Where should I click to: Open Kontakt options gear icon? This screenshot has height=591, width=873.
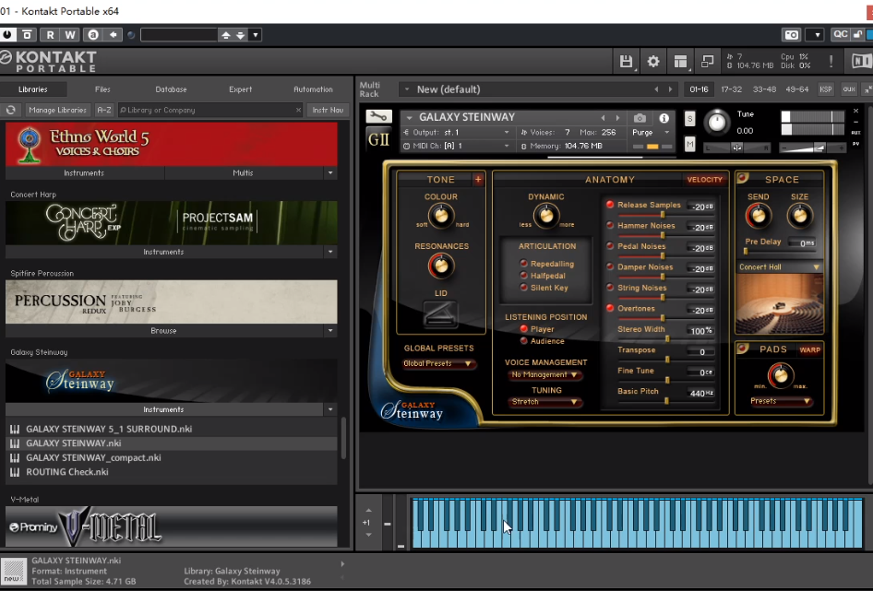click(x=653, y=61)
